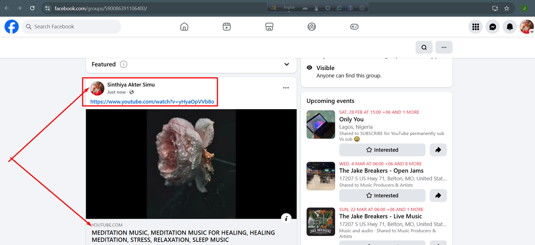
Task: Mark Interested for Open Jams event
Action: click(382, 195)
